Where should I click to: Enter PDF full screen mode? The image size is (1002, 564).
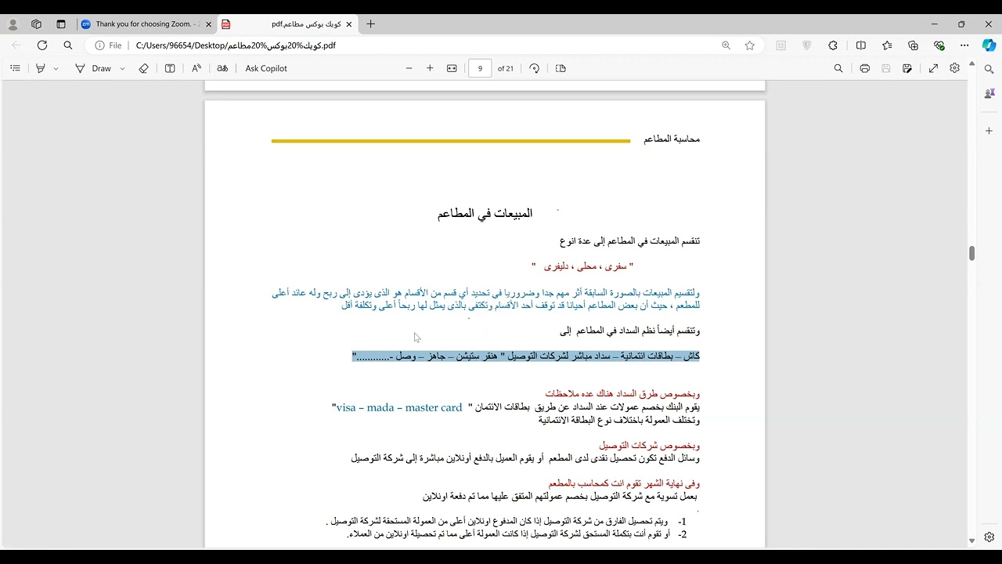pos(933,68)
